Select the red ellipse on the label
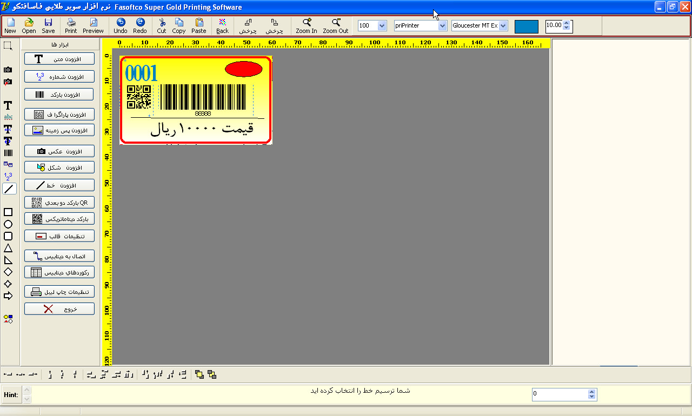The image size is (692, 416). coord(243,69)
